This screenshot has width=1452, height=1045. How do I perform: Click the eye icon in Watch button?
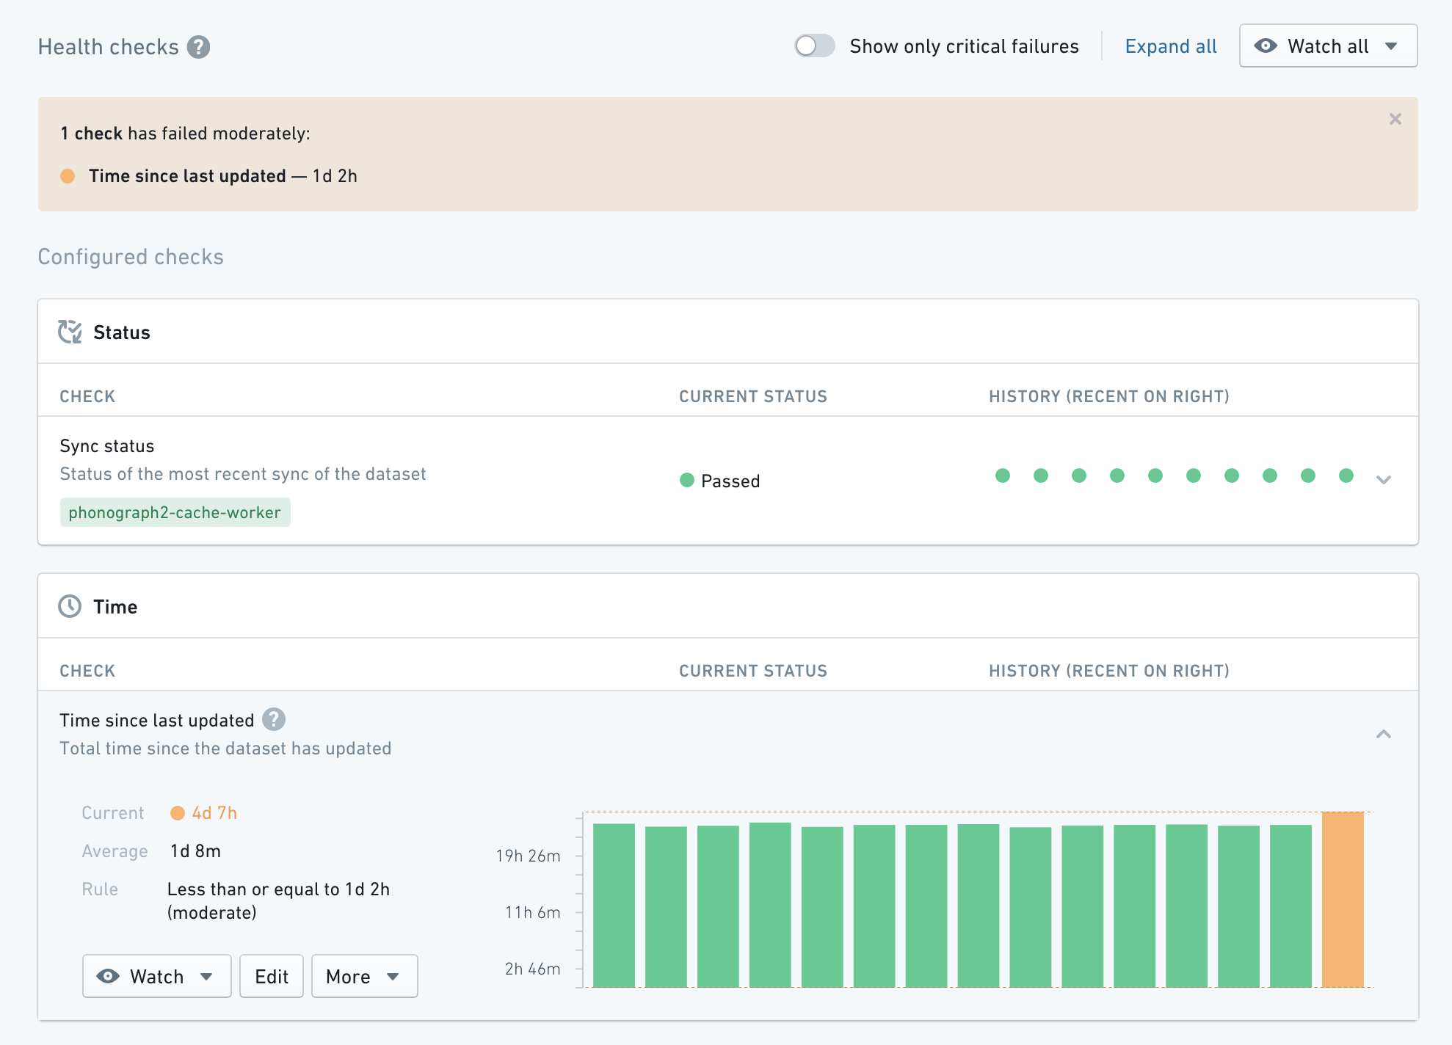[x=108, y=976]
